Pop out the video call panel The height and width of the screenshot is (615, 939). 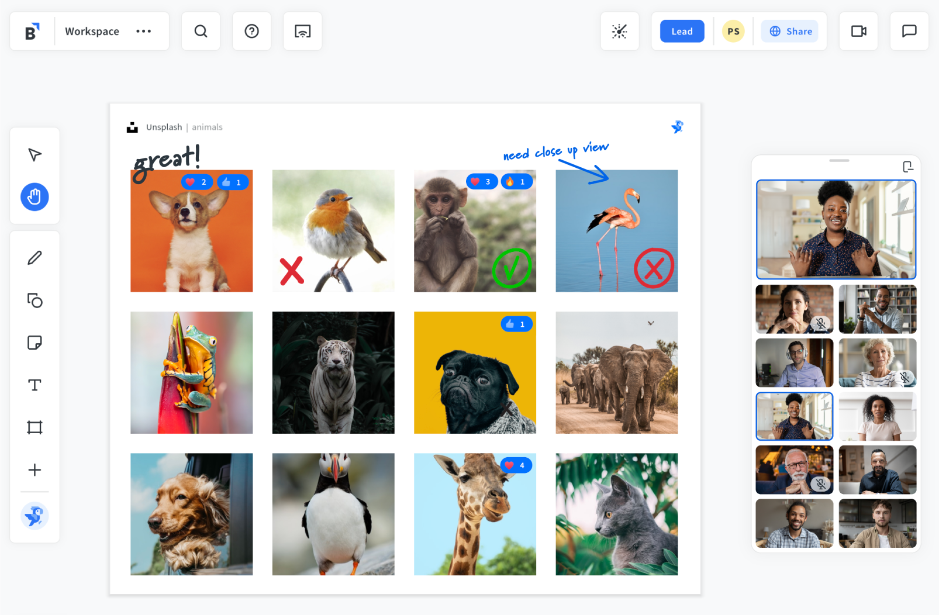[x=907, y=167]
